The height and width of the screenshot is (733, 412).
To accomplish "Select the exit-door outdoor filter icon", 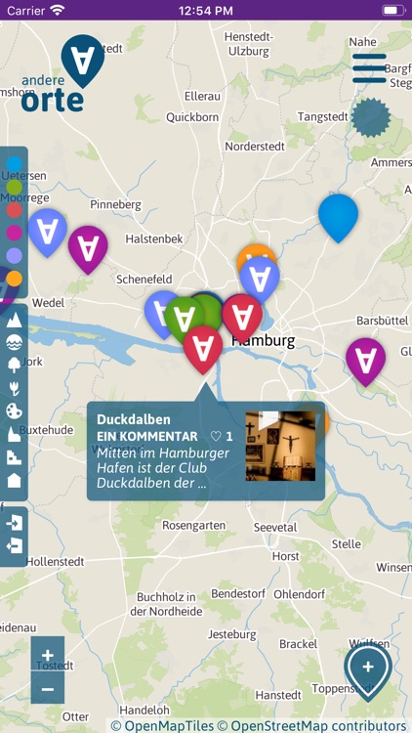I will [x=14, y=545].
